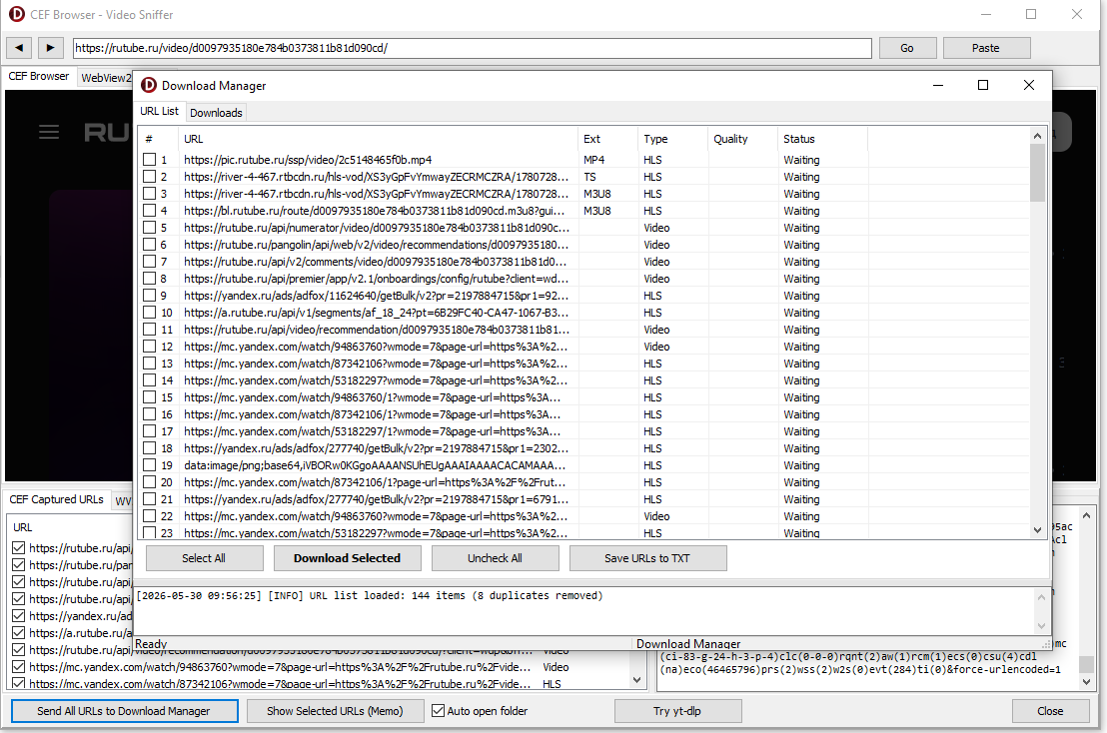The image size is (1107, 733).
Task: Click the URL list vertical scrollbar thumb
Action: click(x=1037, y=173)
